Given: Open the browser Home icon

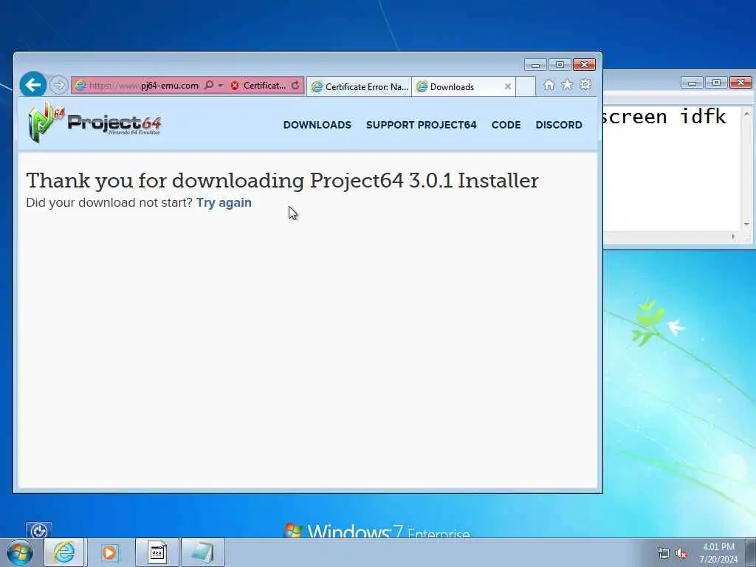Looking at the screenshot, I should [549, 86].
